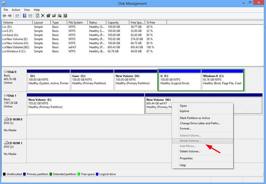Sort by the % Free column header
266x184 pixels.
[x=156, y=22]
